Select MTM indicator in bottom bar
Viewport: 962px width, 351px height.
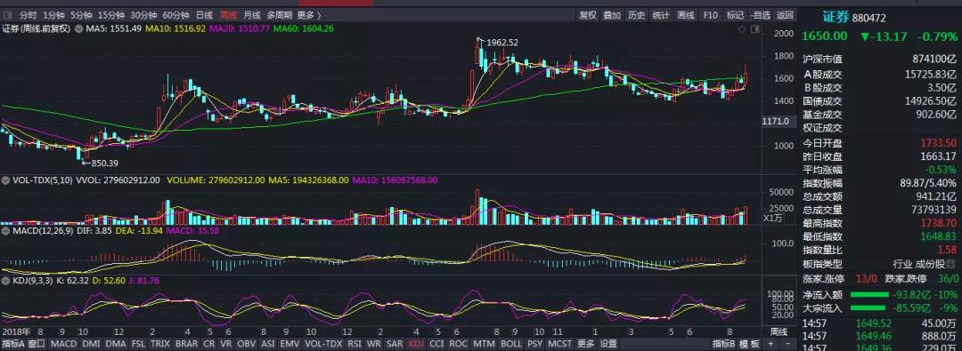tap(484, 344)
